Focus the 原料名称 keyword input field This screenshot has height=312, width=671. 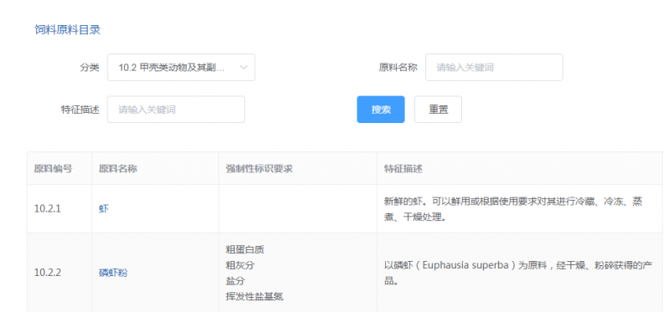pyautogui.click(x=494, y=68)
